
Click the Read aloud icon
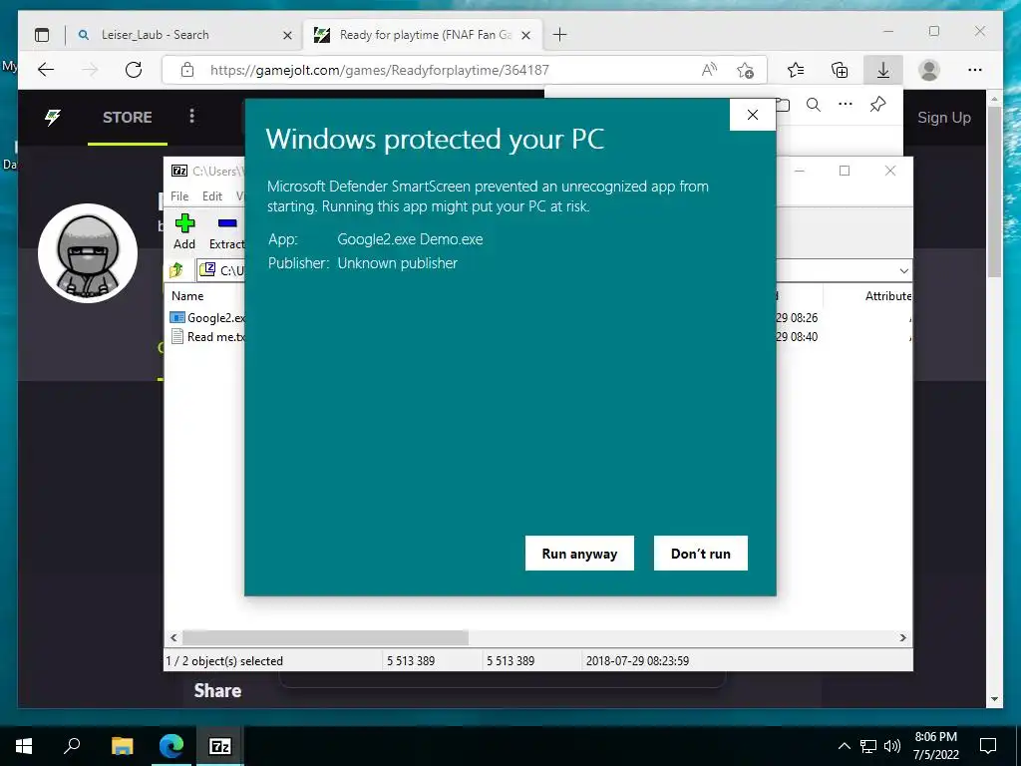709,70
